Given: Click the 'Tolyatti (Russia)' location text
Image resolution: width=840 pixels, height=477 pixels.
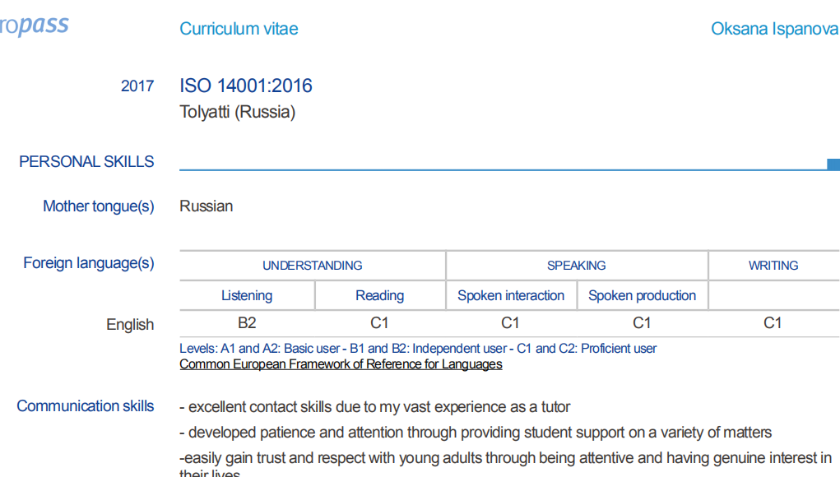Looking at the screenshot, I should pos(237,112).
